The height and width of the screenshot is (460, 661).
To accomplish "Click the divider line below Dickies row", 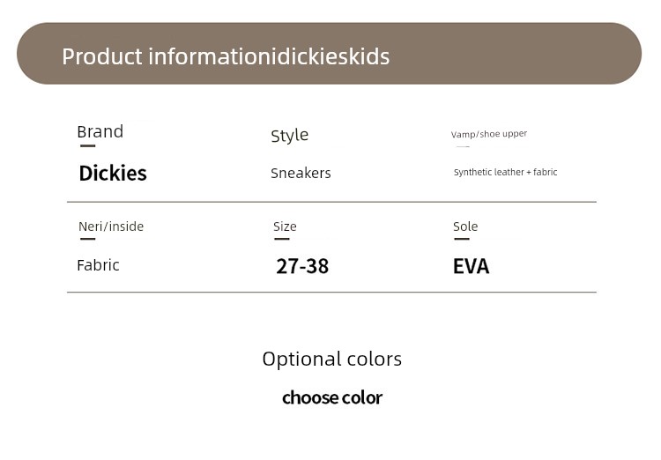I will pos(331,202).
